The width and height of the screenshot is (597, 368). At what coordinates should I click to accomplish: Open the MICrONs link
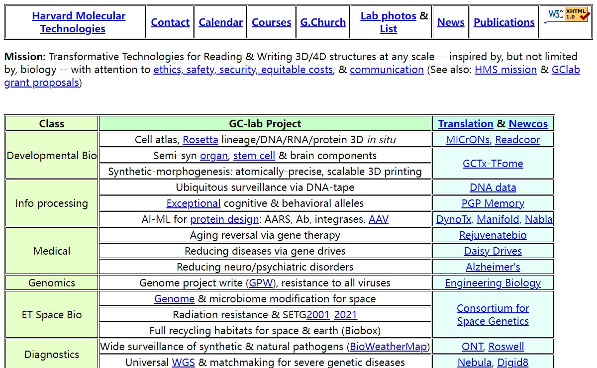pyautogui.click(x=468, y=140)
